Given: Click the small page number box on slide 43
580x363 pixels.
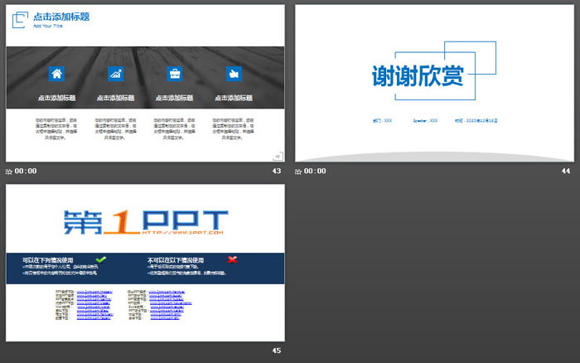Looking at the screenshot, I should coord(278,157).
